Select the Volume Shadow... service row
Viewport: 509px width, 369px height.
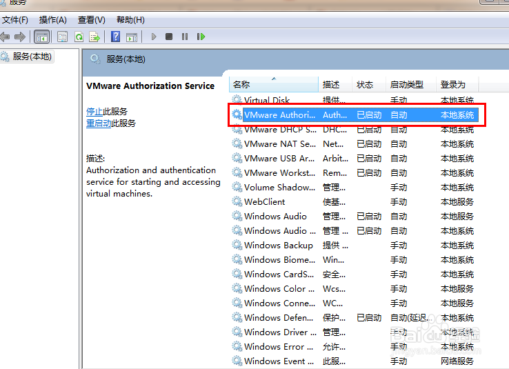(x=354, y=188)
